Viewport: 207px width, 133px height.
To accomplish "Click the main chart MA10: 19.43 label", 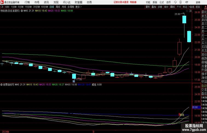I will 41,11.
